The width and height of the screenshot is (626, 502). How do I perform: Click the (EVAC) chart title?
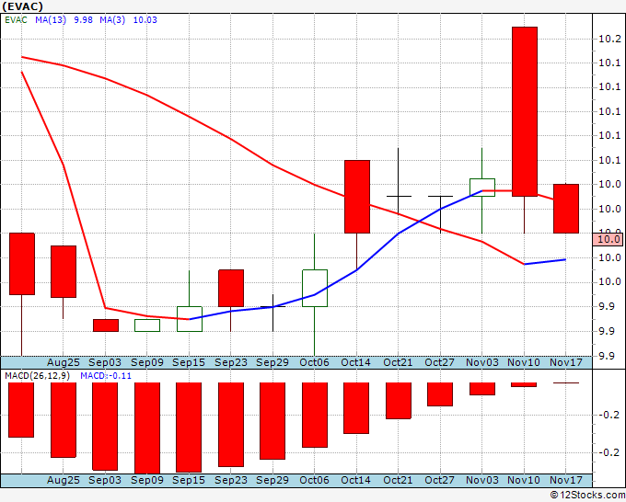(x=22, y=6)
